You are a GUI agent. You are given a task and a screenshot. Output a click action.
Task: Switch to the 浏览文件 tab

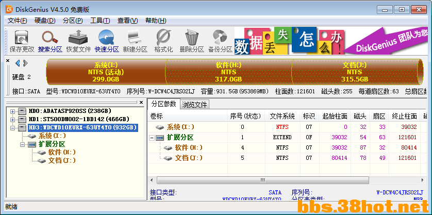click(x=195, y=105)
